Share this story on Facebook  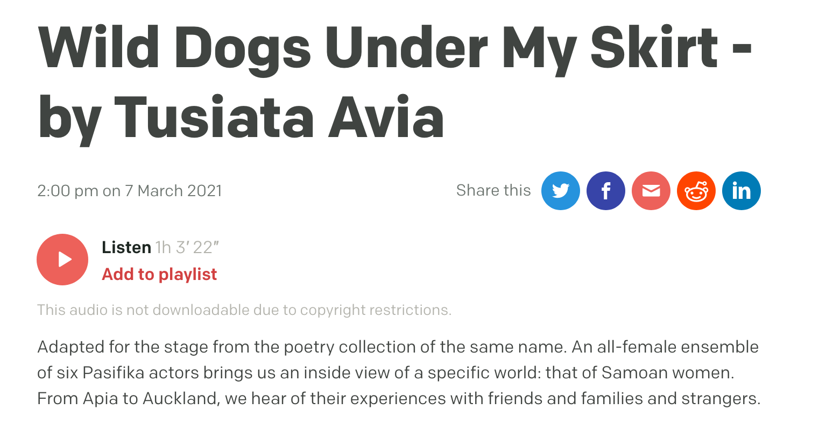point(605,191)
